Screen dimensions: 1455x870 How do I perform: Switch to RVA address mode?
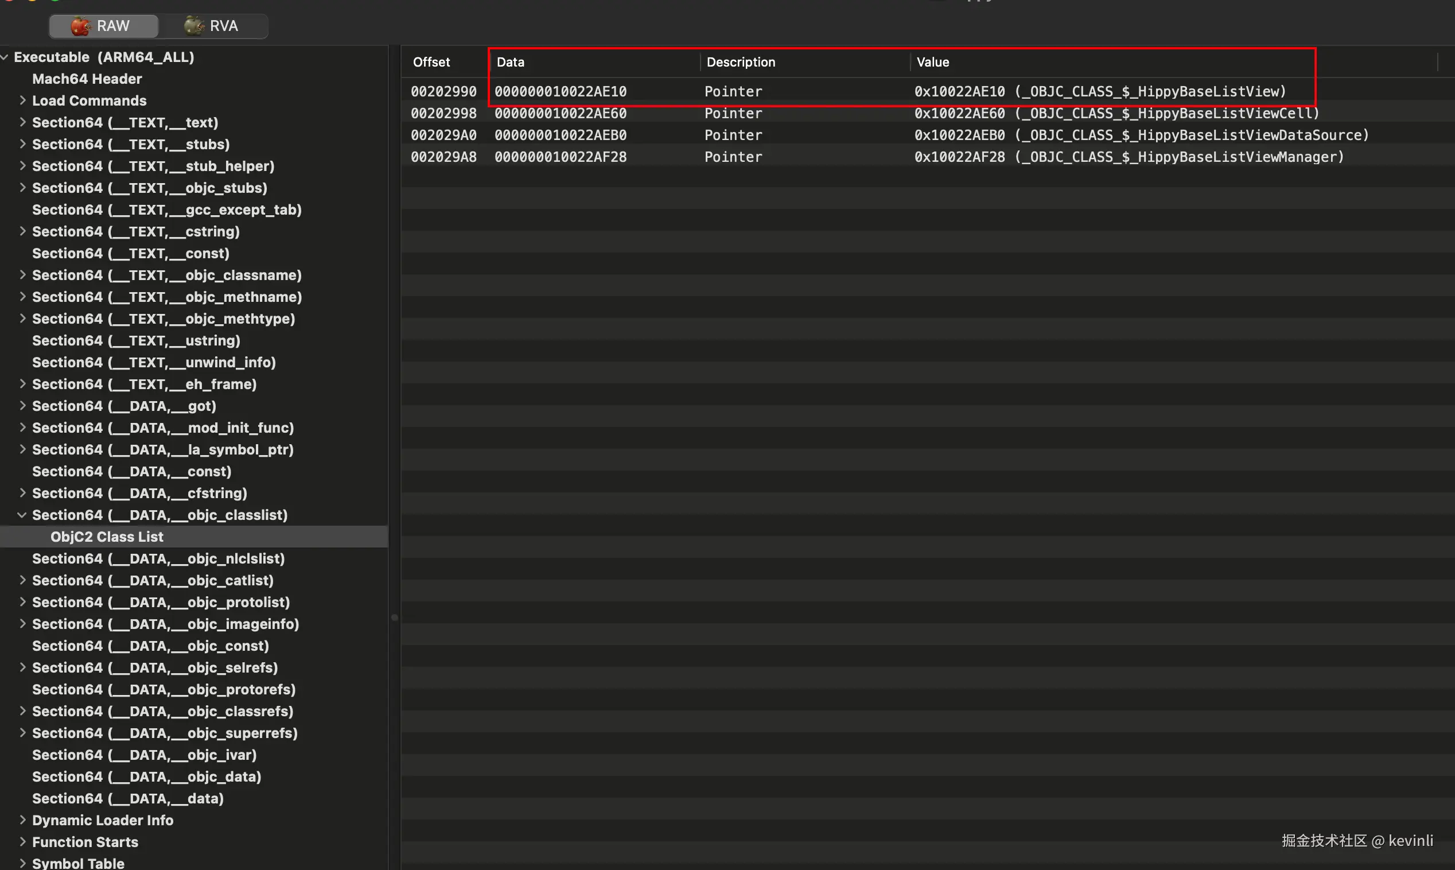tap(213, 26)
